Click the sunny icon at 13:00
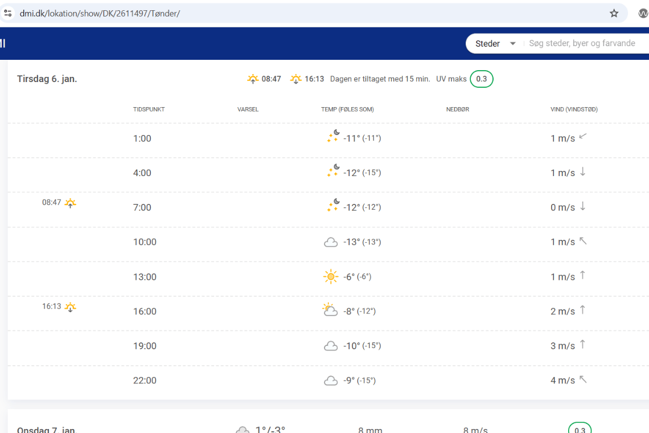 coord(331,277)
